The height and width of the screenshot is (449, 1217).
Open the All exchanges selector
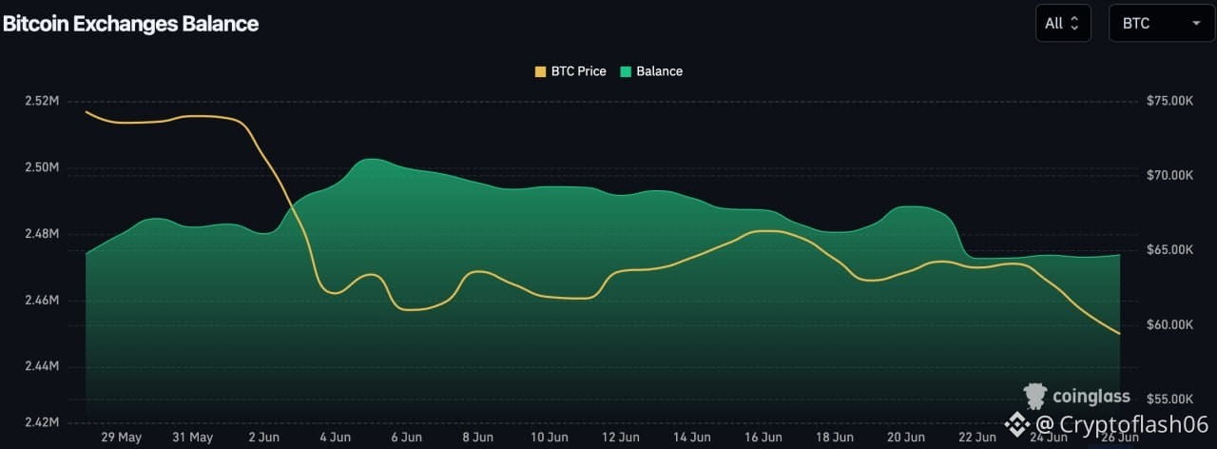[x=1063, y=24]
